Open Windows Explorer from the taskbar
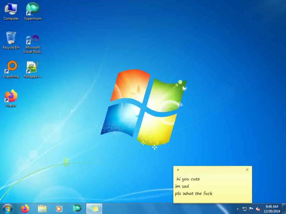This screenshot has width=286, height=214. click(42, 208)
